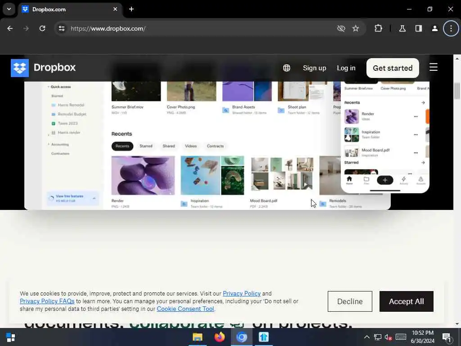
Task: Open the Inspiration folder thumbnail
Action: tap(212, 176)
